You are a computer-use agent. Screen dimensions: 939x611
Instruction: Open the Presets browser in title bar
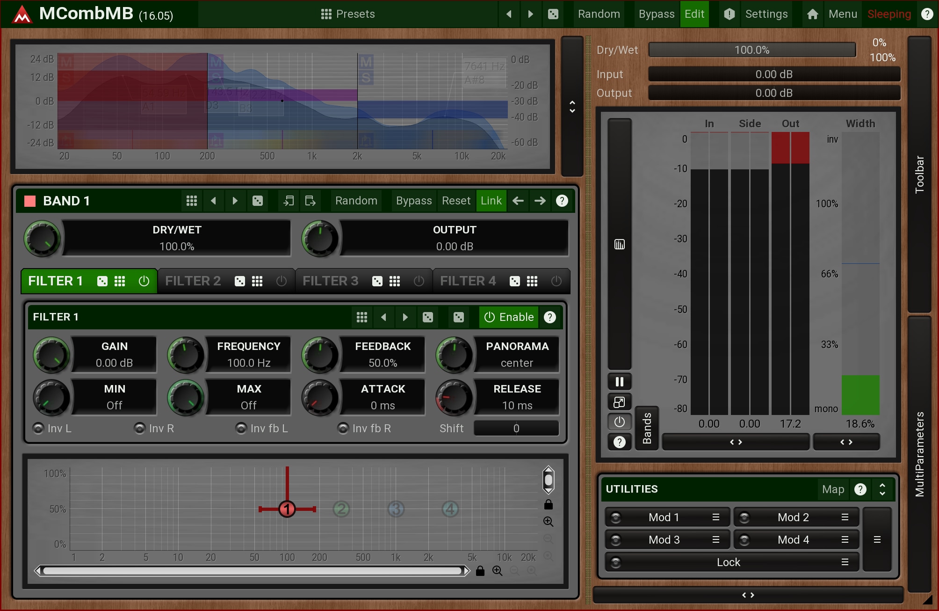[x=348, y=14]
